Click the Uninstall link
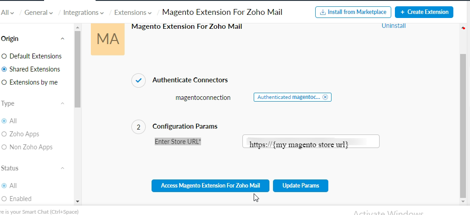470x215 pixels. 394,26
